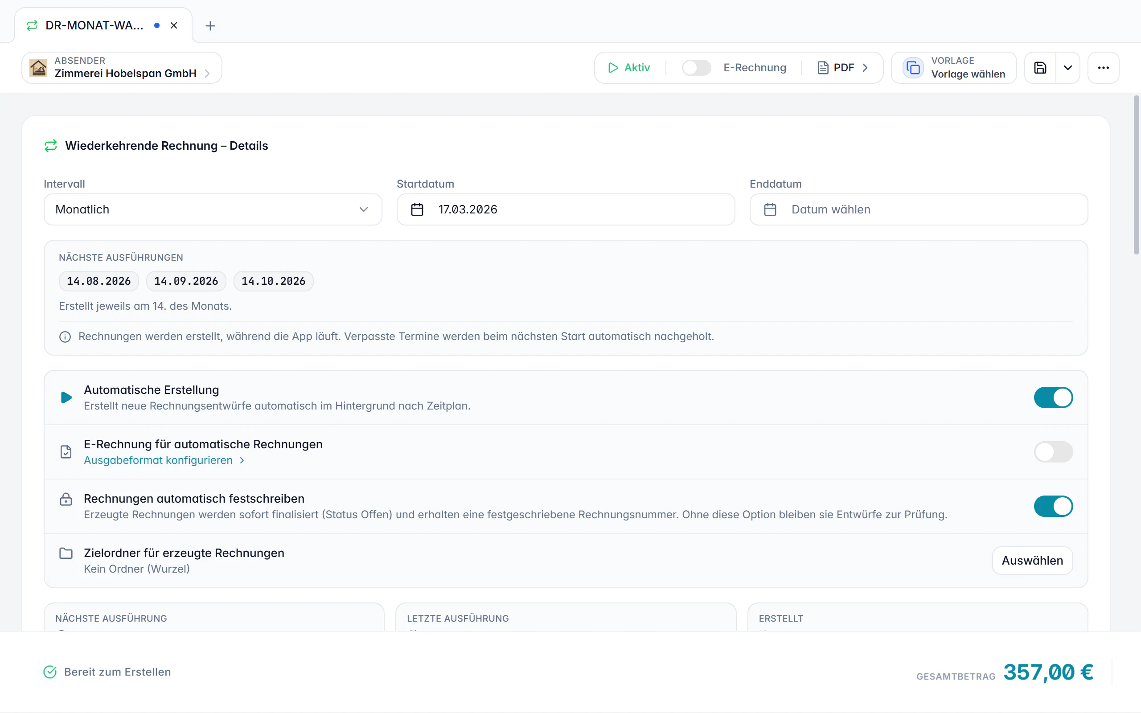Disable Automatische Erstellung toggle

[1053, 397]
